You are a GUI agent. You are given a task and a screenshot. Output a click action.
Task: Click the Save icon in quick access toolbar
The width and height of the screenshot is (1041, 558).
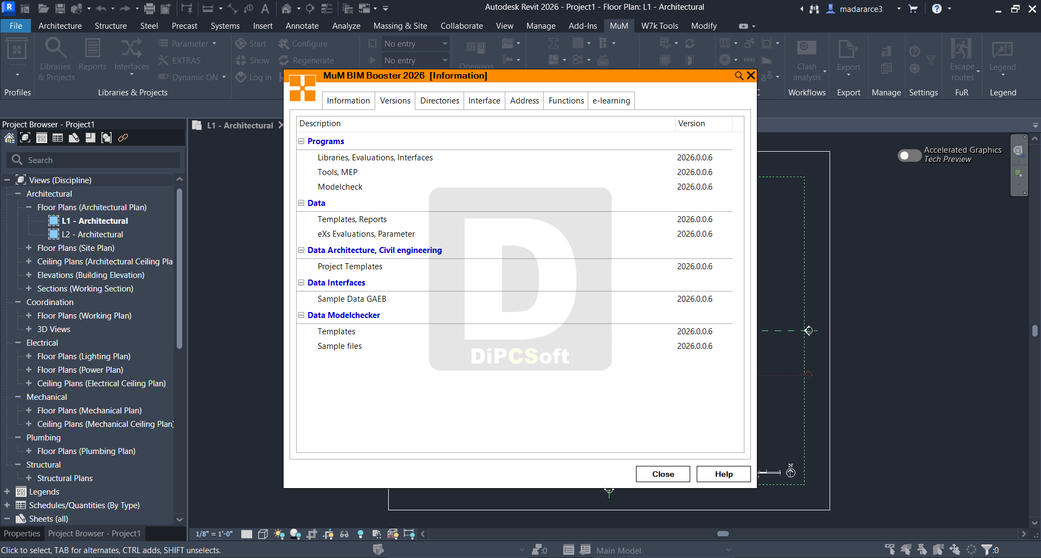coord(60,9)
